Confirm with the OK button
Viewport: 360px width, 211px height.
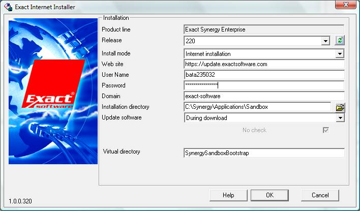[x=269, y=195]
